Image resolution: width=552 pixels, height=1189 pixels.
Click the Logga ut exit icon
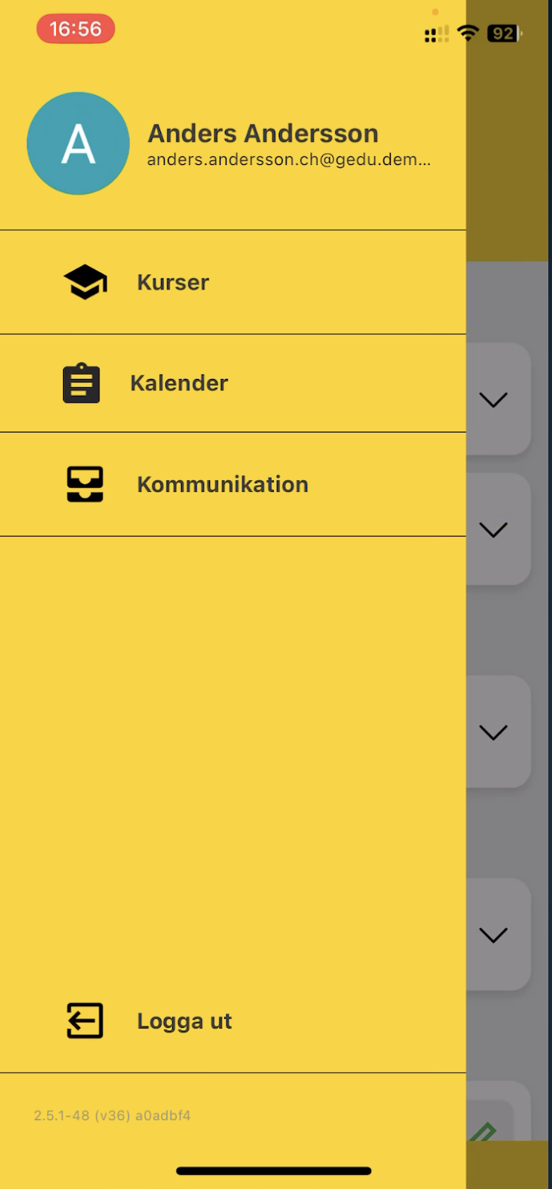[x=85, y=1021]
